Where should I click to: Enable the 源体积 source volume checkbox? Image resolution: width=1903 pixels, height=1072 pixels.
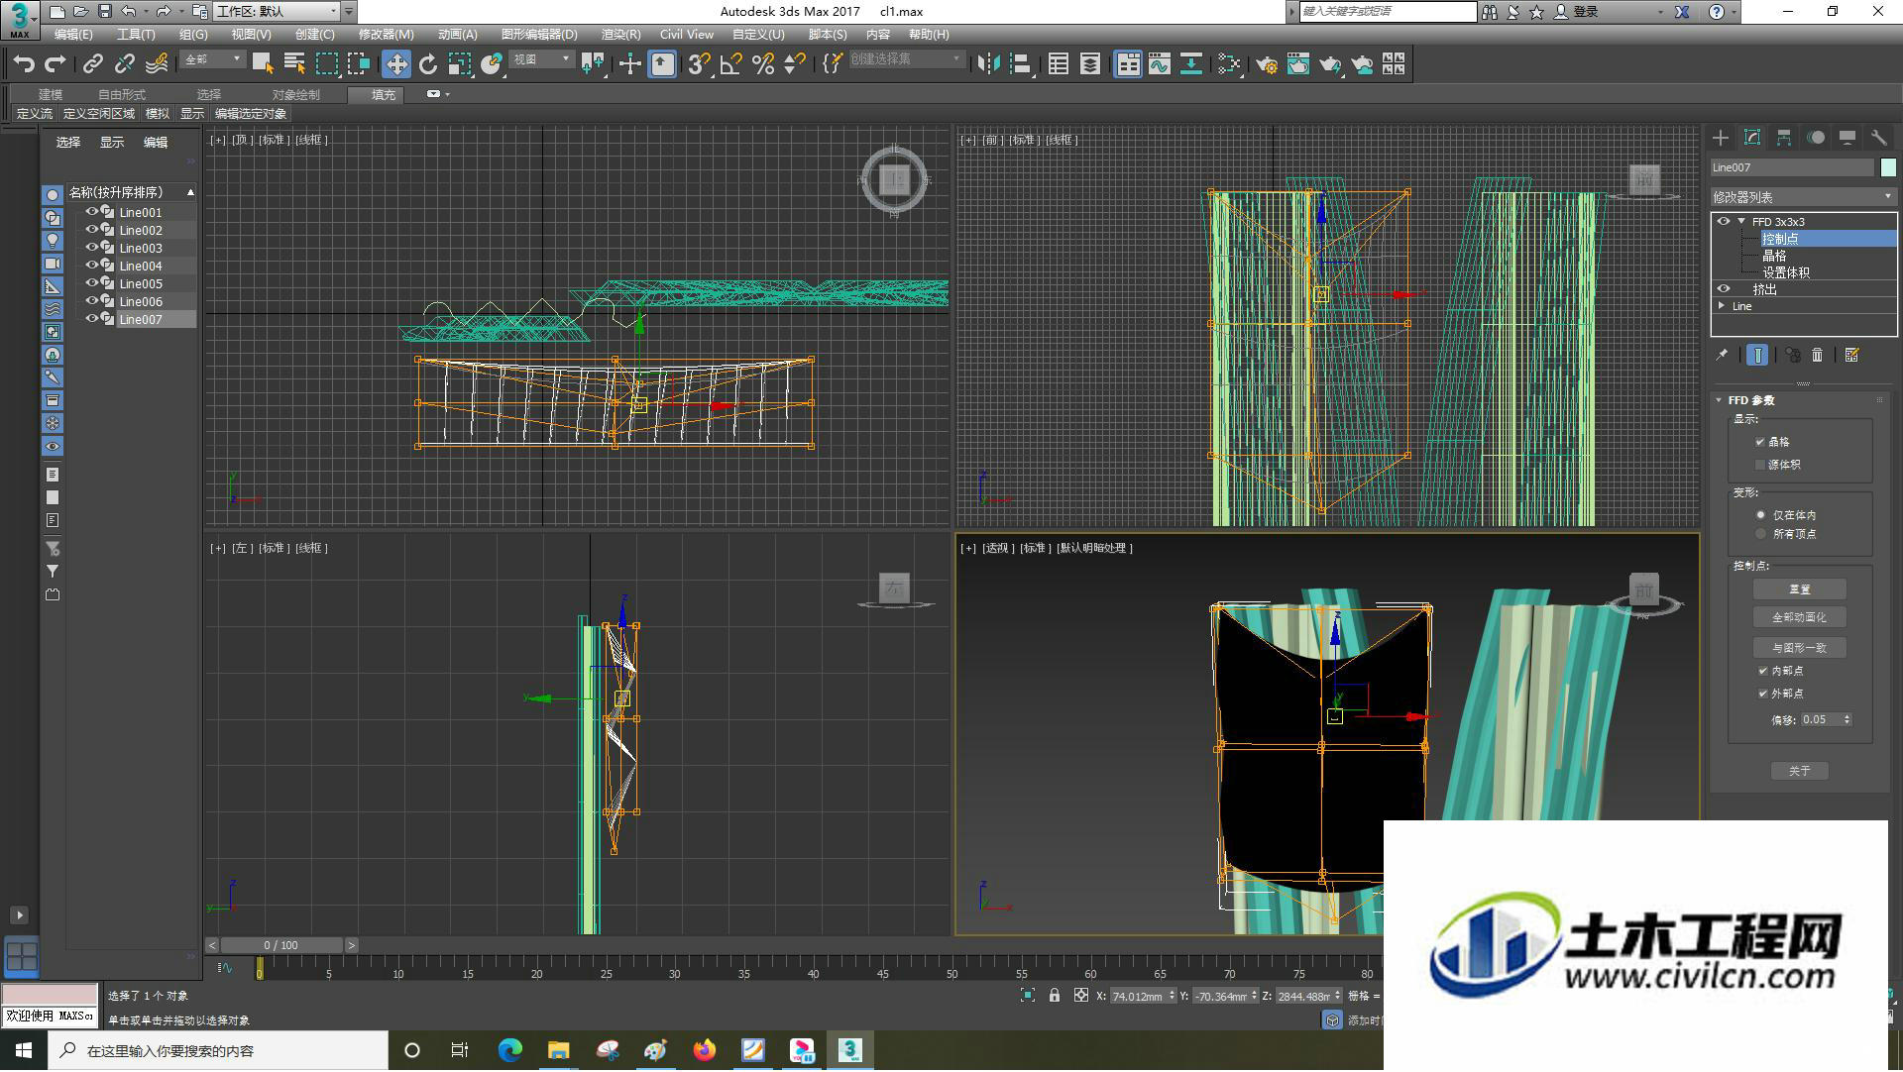click(x=1760, y=465)
